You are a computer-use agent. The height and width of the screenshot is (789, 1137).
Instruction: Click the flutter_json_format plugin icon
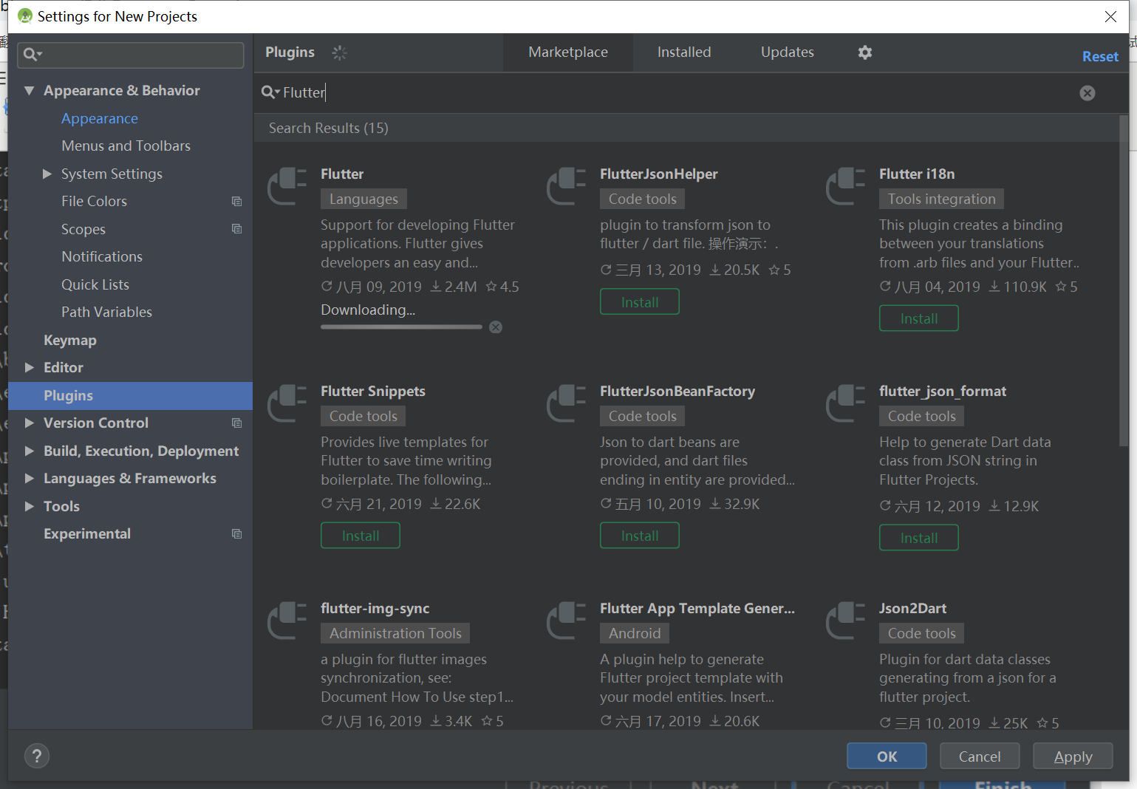tap(845, 403)
